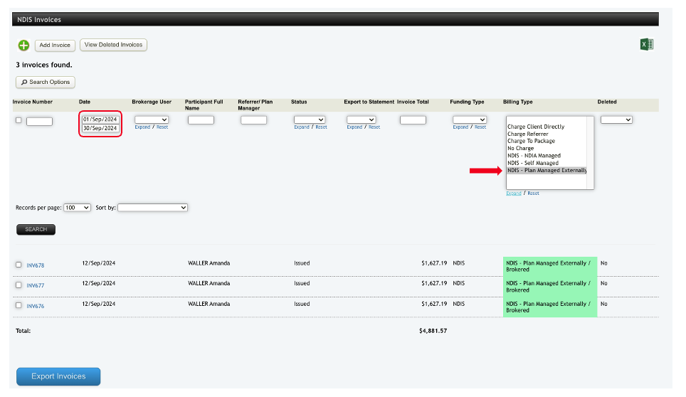Export results using the Excel icon
Image resolution: width=686 pixels, height=397 pixels.
tap(646, 44)
